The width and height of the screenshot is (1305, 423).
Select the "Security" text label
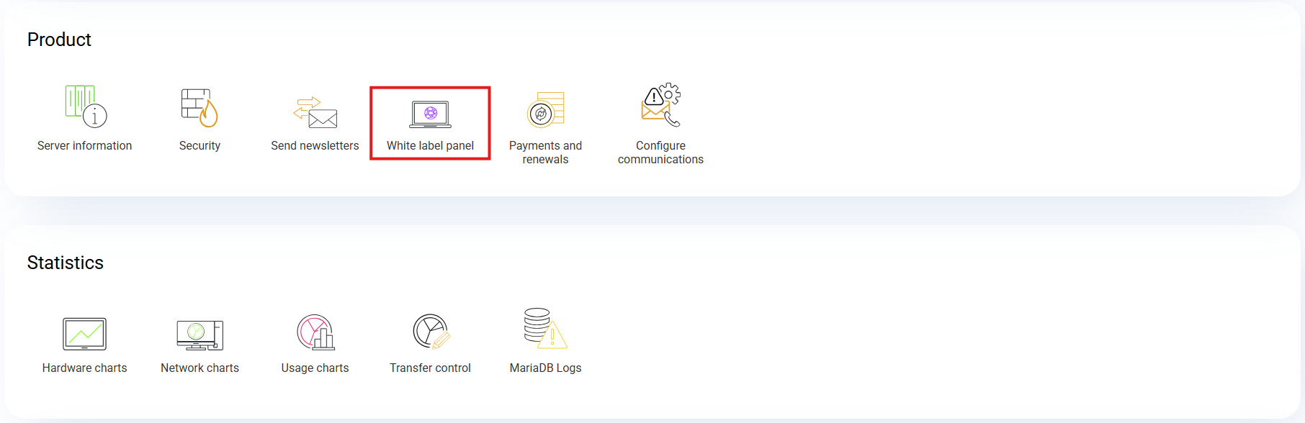[199, 146]
